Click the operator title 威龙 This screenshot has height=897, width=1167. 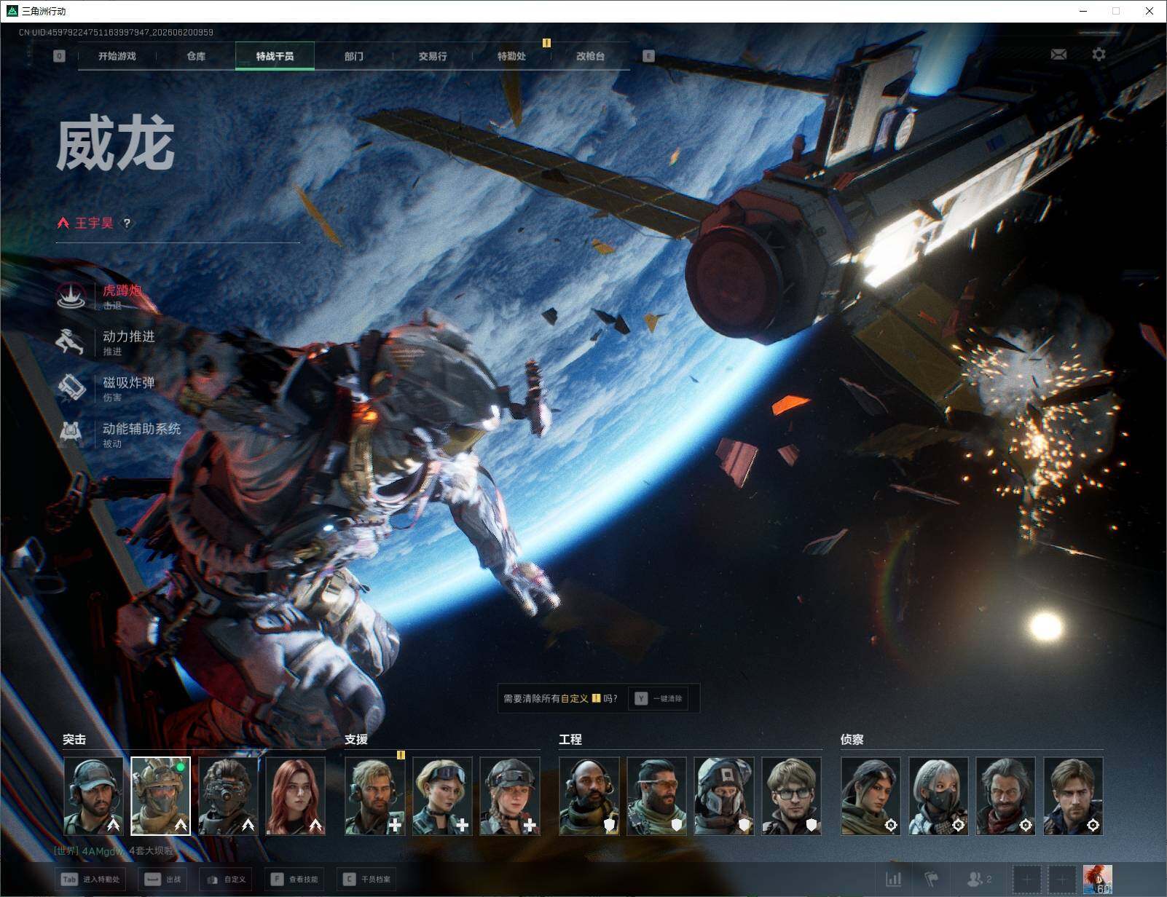[115, 145]
